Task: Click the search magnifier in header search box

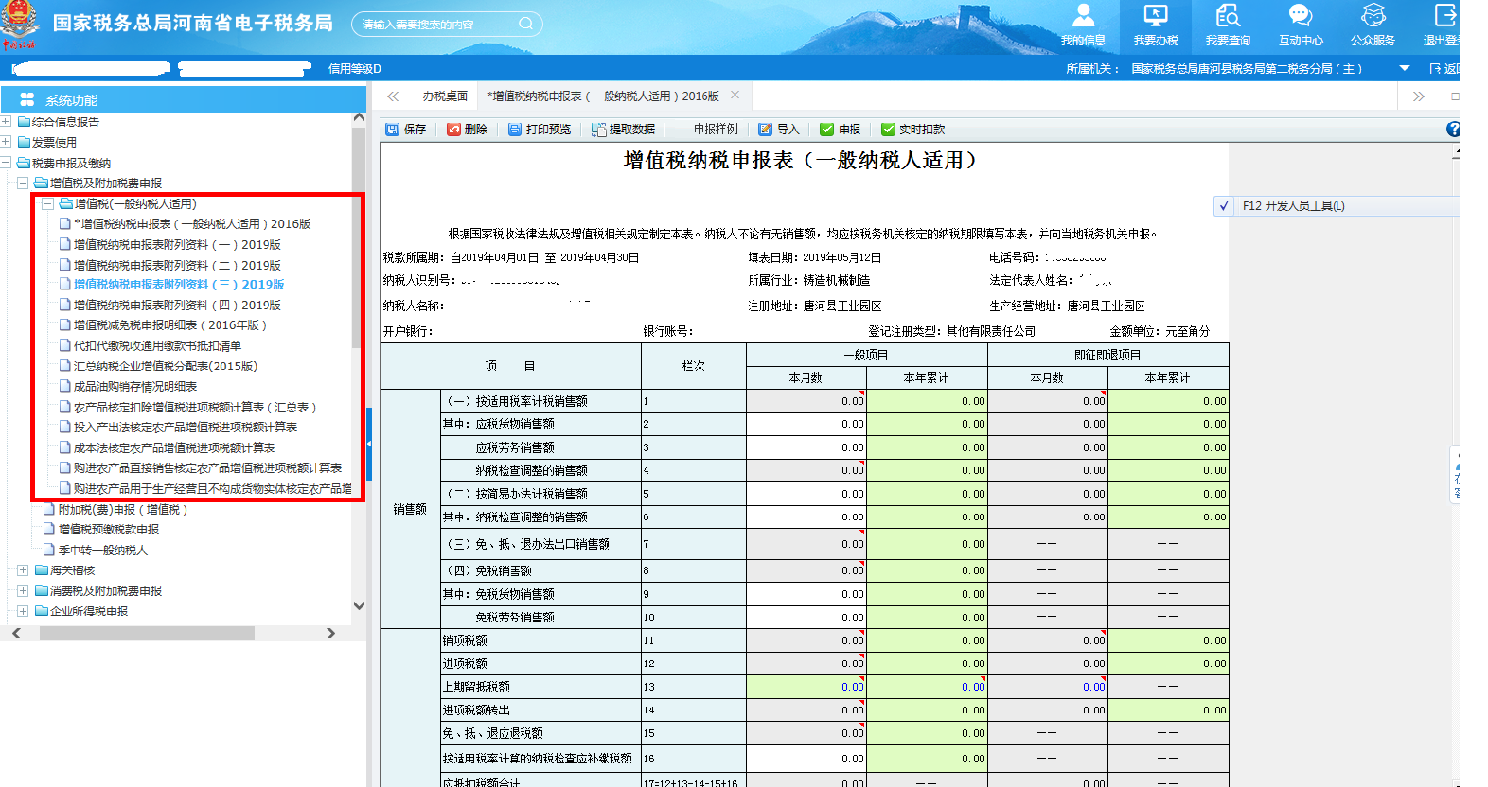Action: (526, 24)
